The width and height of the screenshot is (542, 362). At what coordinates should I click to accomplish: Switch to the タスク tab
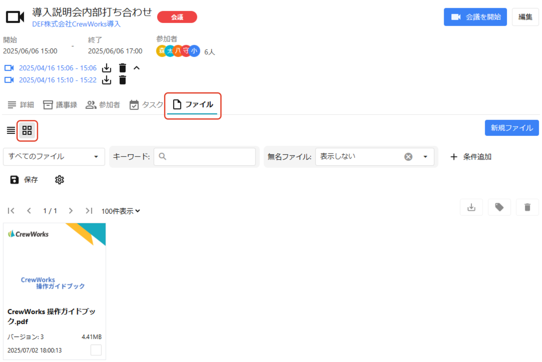(146, 105)
